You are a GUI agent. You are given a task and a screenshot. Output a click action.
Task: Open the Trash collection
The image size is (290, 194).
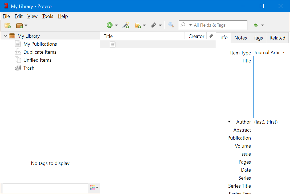[28, 68]
